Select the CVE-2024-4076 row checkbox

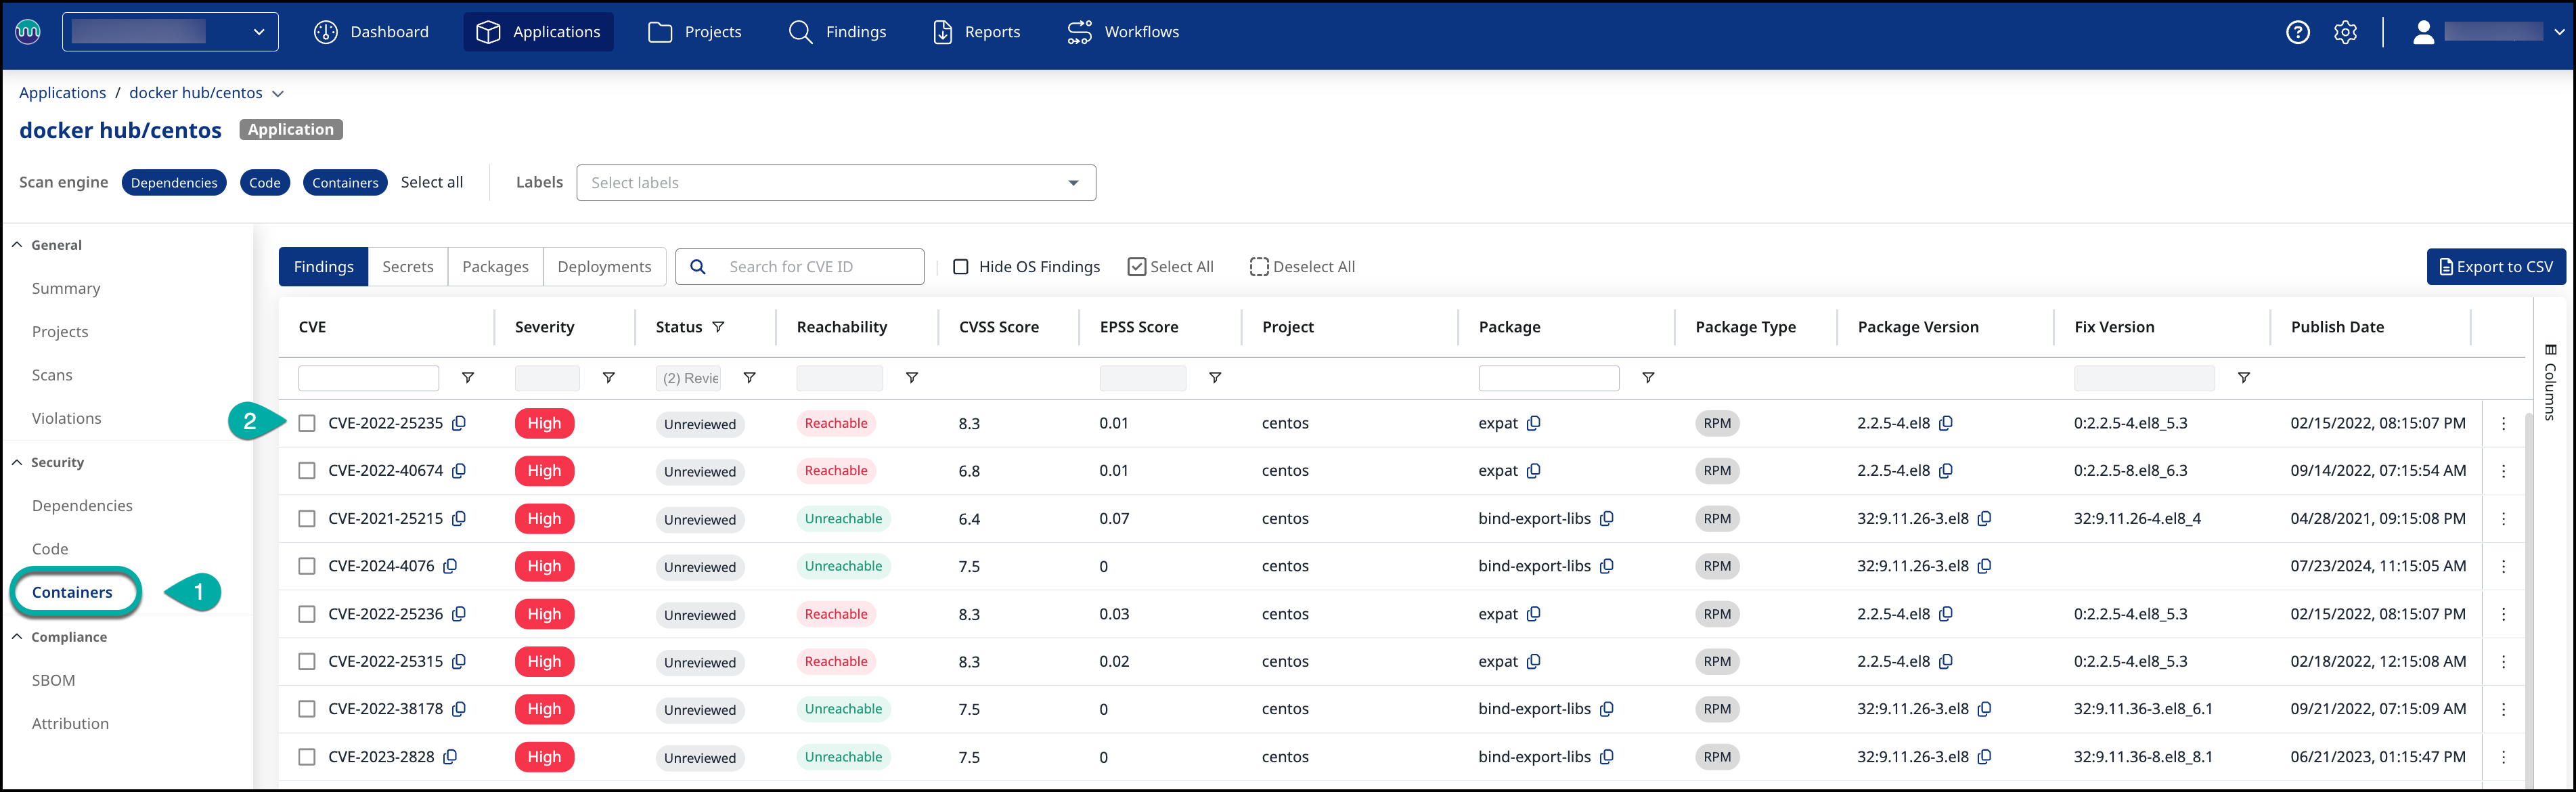307,566
